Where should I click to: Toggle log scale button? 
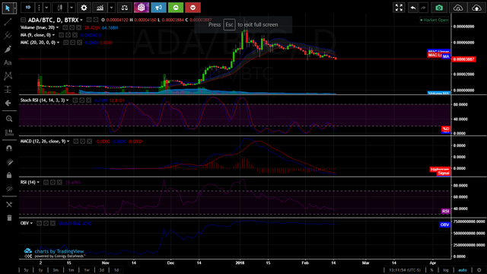[x=446, y=270]
